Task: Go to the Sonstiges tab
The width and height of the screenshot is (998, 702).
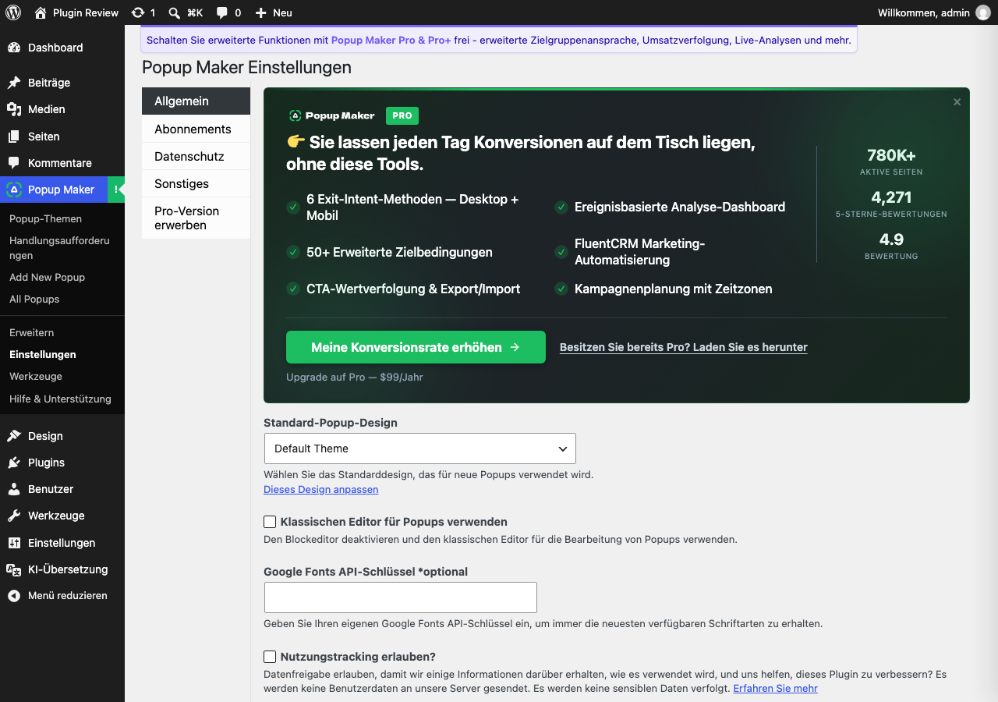Action: [x=196, y=183]
